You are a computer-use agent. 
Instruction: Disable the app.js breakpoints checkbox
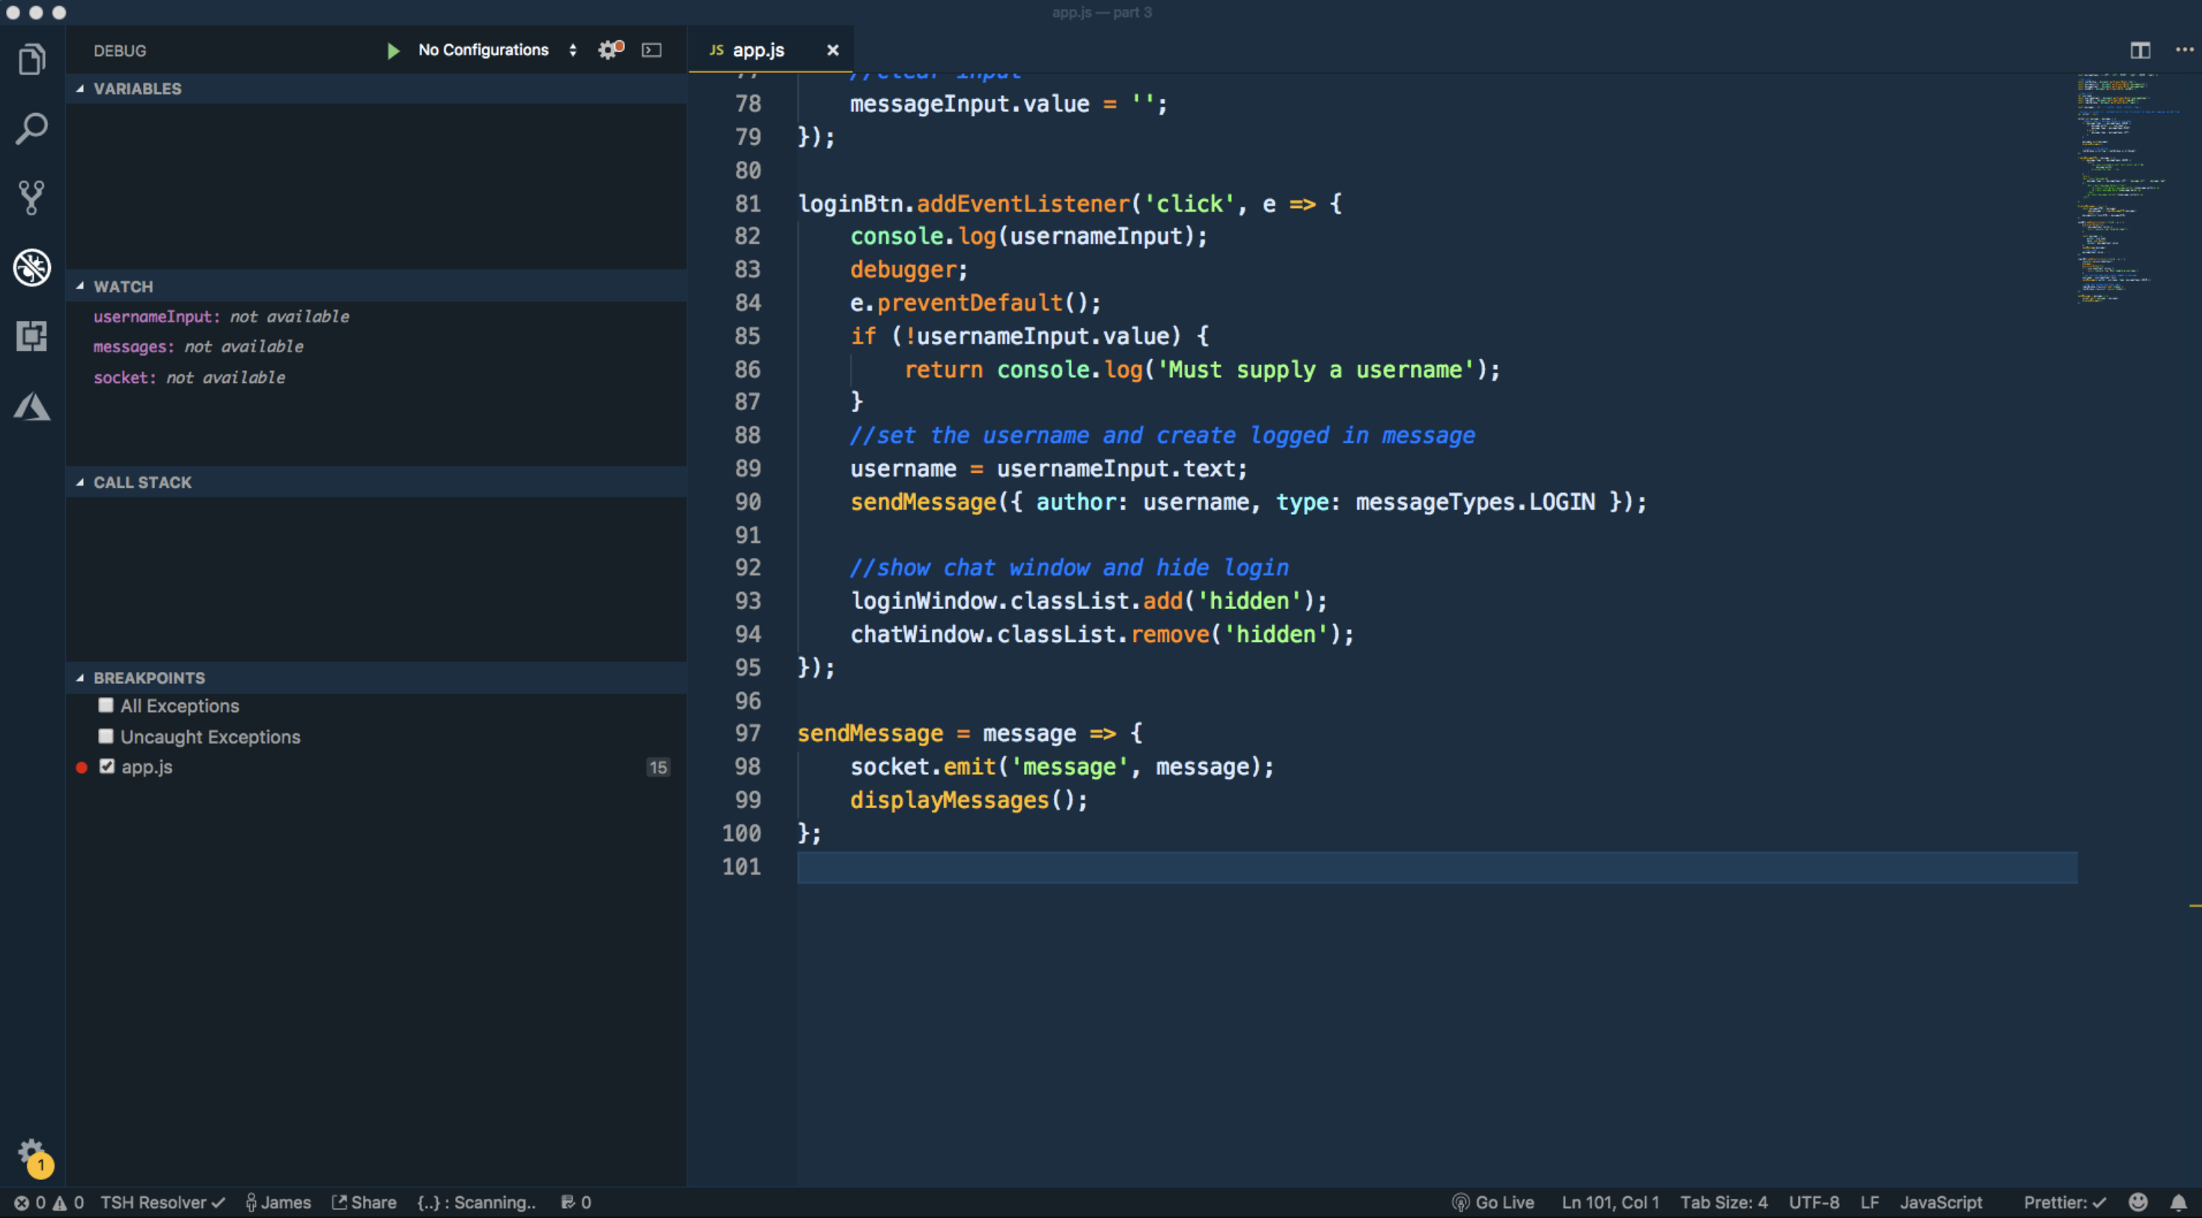(106, 767)
